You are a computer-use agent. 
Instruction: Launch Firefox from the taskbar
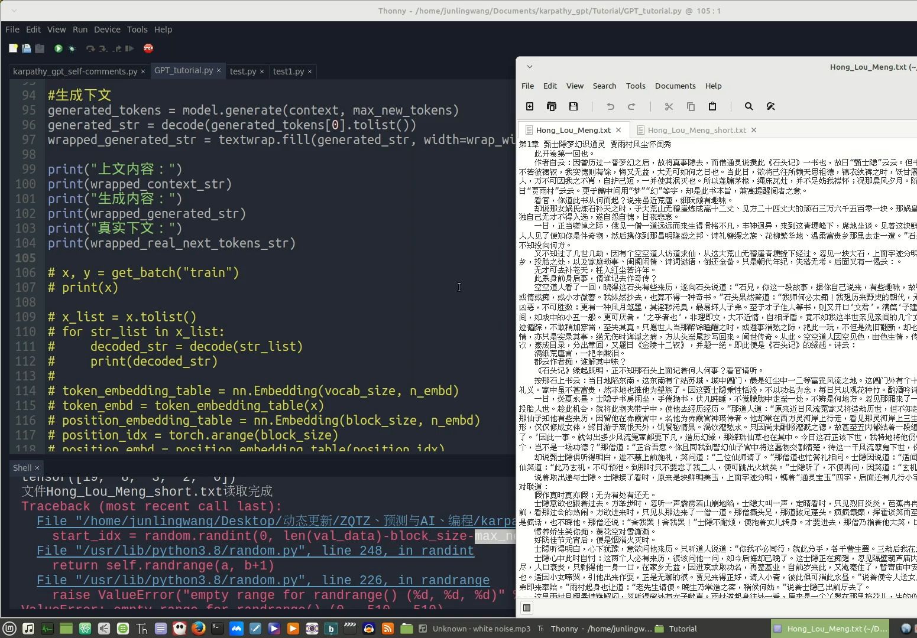coord(199,629)
